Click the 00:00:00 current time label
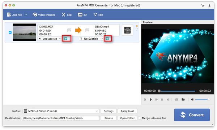Image resolution: width=217 pixels, height=130 pixels. (150, 91)
